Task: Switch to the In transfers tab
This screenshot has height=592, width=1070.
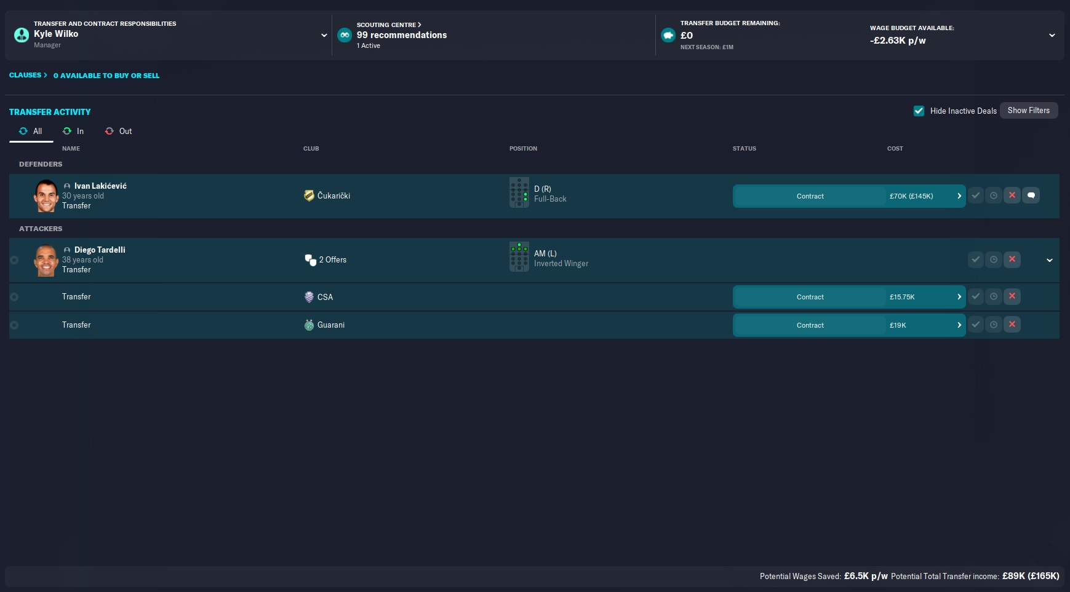Action: pos(73,131)
